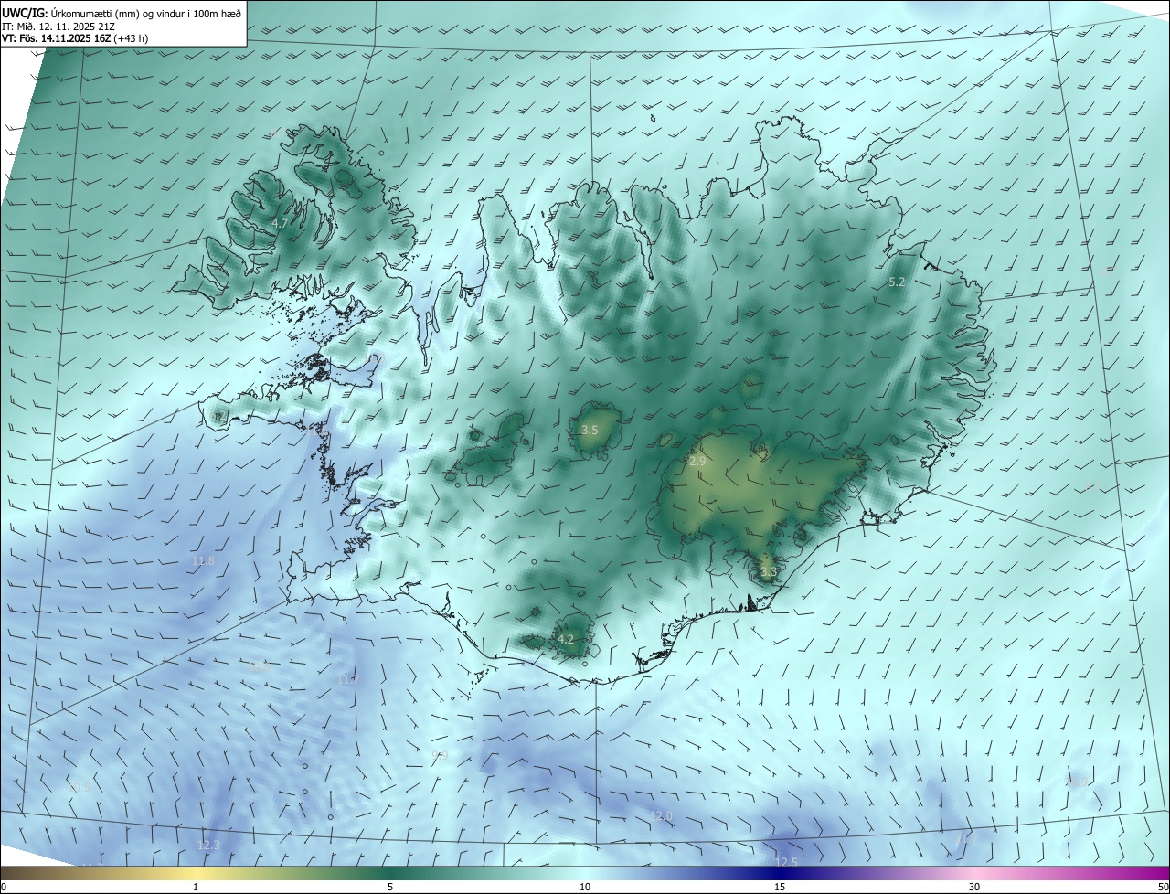Click the 10.5 value near the left edge

[x=79, y=787]
